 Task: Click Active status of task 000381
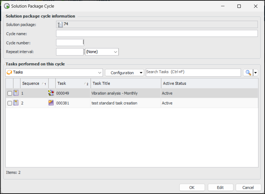[x=167, y=103]
